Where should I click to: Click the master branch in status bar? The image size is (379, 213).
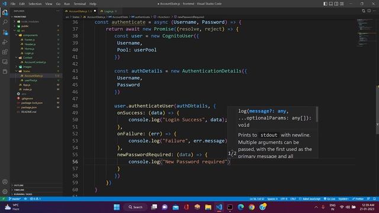coord(14,199)
